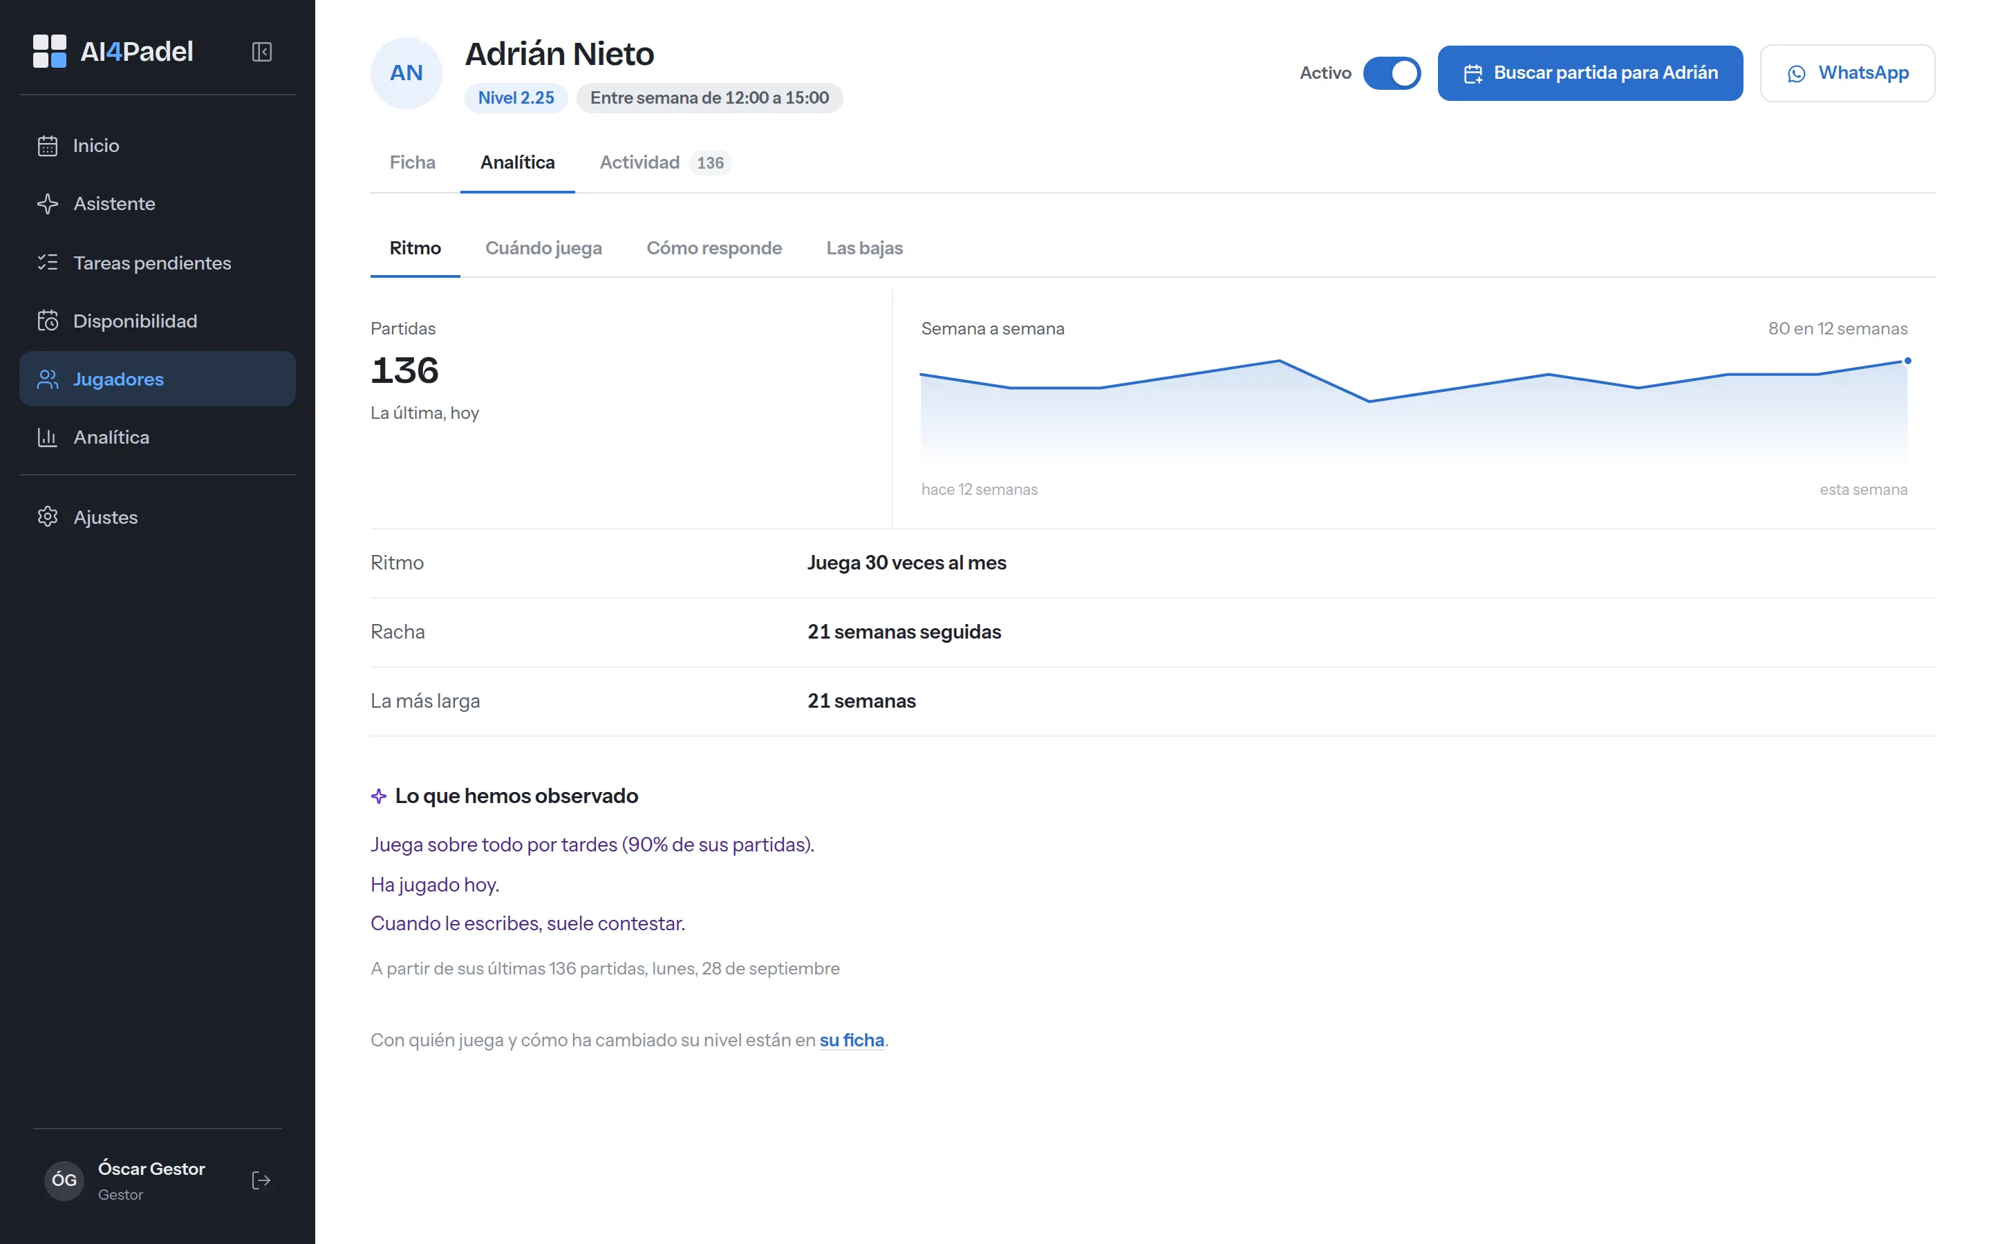Image resolution: width=1991 pixels, height=1244 pixels.
Task: Open Asistente in the sidebar
Action: tap(157, 204)
